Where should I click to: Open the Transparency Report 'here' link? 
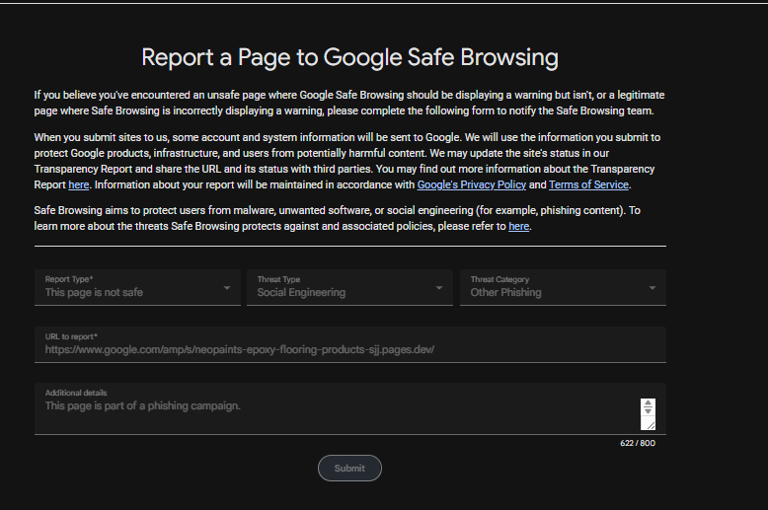[x=78, y=185]
